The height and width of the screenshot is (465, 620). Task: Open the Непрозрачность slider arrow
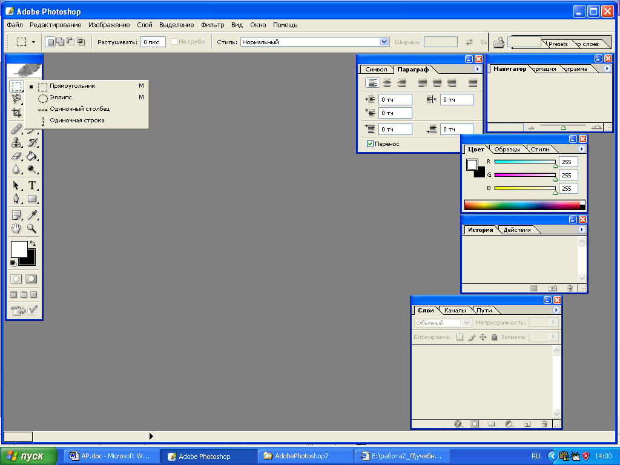(553, 322)
